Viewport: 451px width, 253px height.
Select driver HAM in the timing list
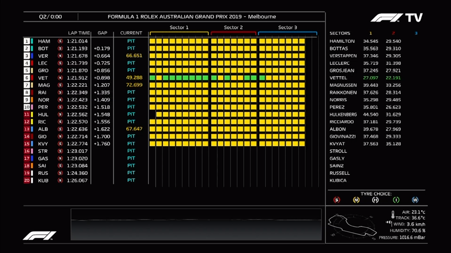coord(44,41)
